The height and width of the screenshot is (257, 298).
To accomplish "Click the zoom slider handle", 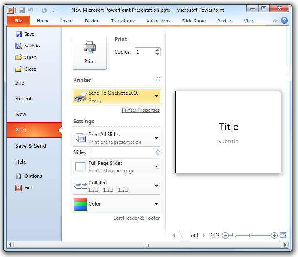I will [x=234, y=235].
